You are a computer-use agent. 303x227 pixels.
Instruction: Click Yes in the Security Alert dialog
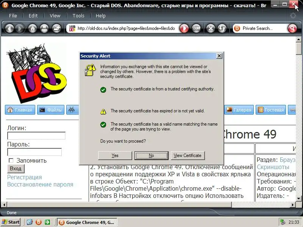(115, 155)
